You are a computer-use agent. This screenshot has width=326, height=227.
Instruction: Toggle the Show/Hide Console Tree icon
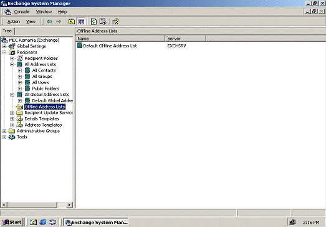click(81, 21)
